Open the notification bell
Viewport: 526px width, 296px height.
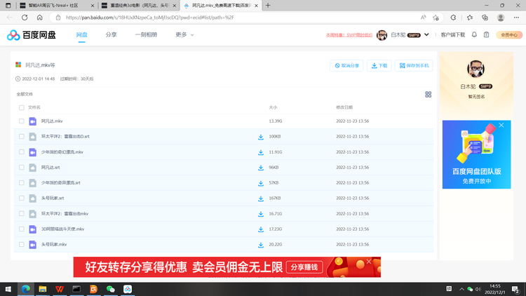pos(474,34)
